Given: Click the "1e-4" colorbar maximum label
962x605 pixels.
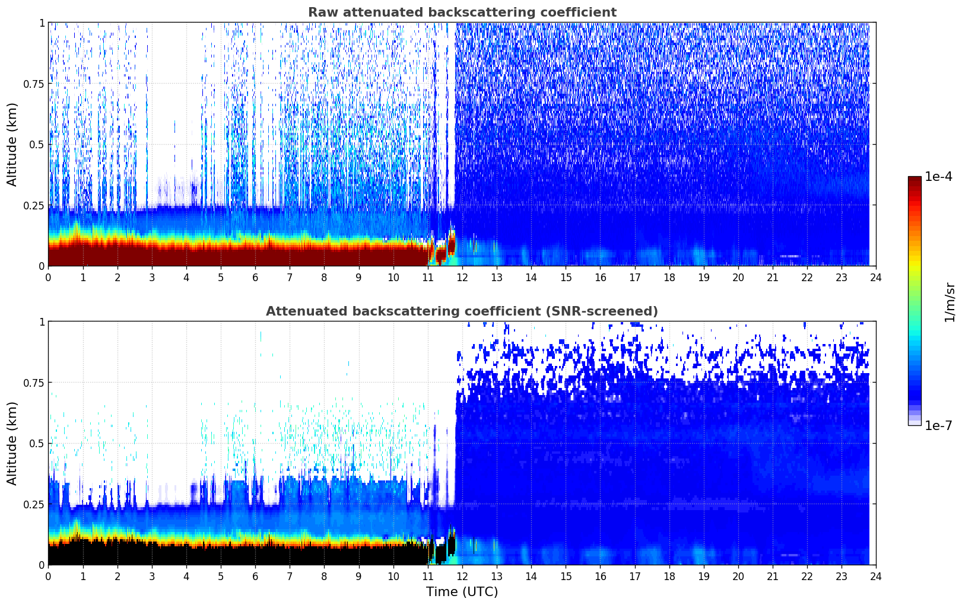Looking at the screenshot, I should [938, 177].
